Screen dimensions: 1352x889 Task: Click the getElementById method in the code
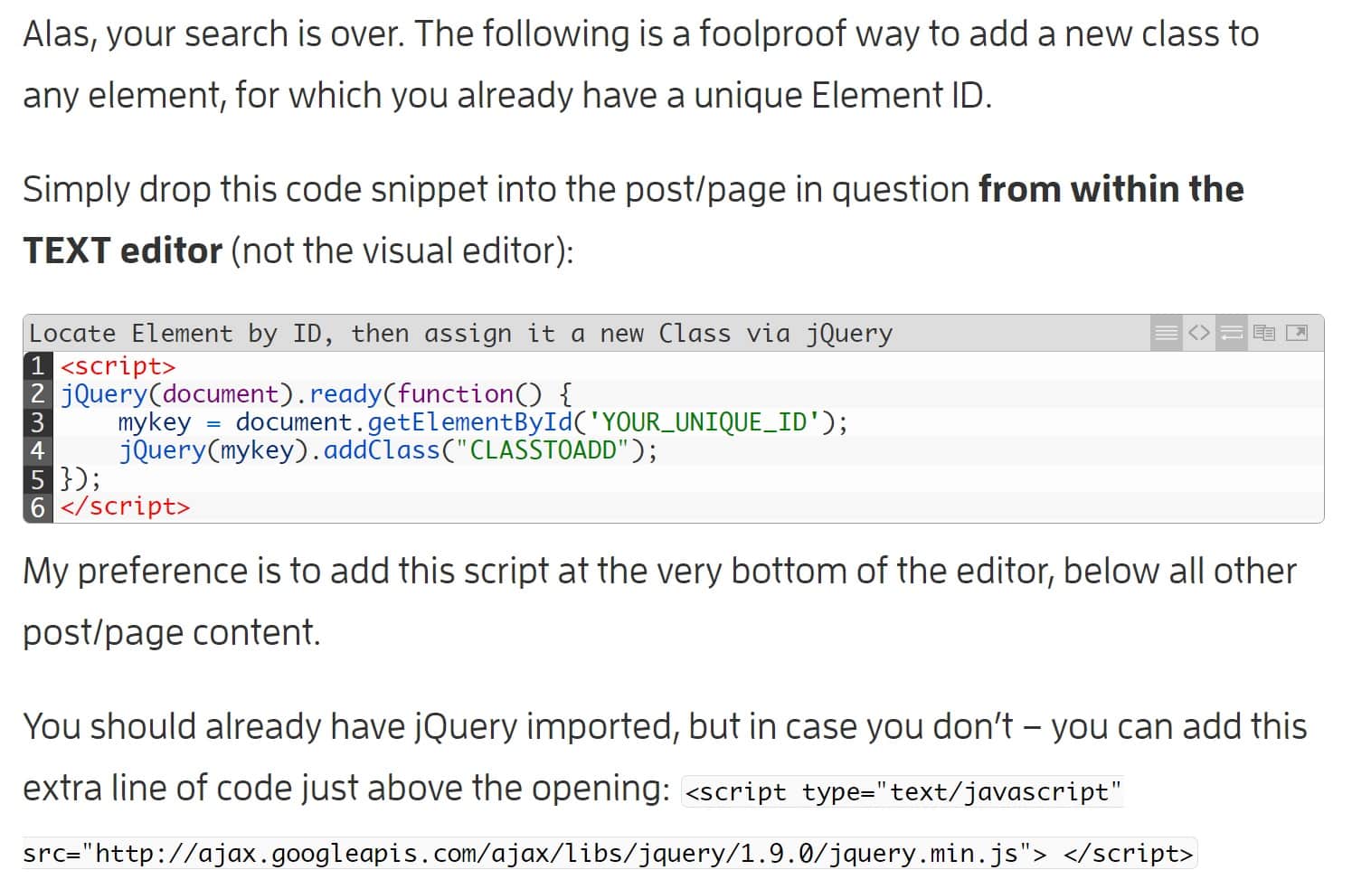(x=473, y=421)
